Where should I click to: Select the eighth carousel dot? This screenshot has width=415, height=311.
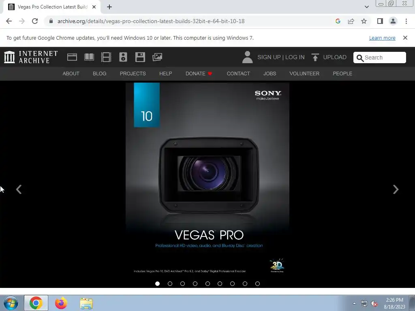pos(245,284)
